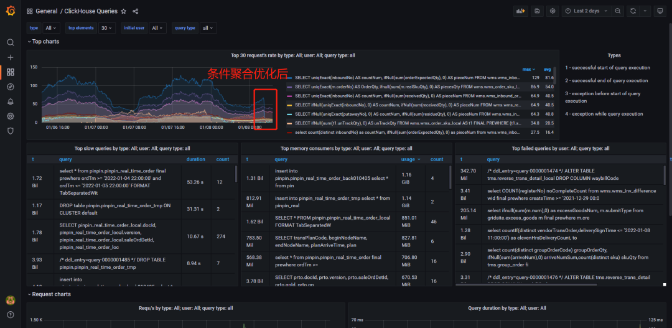Open the refresh interval dropdown arrow
The height and width of the screenshot is (328, 672).
[645, 11]
